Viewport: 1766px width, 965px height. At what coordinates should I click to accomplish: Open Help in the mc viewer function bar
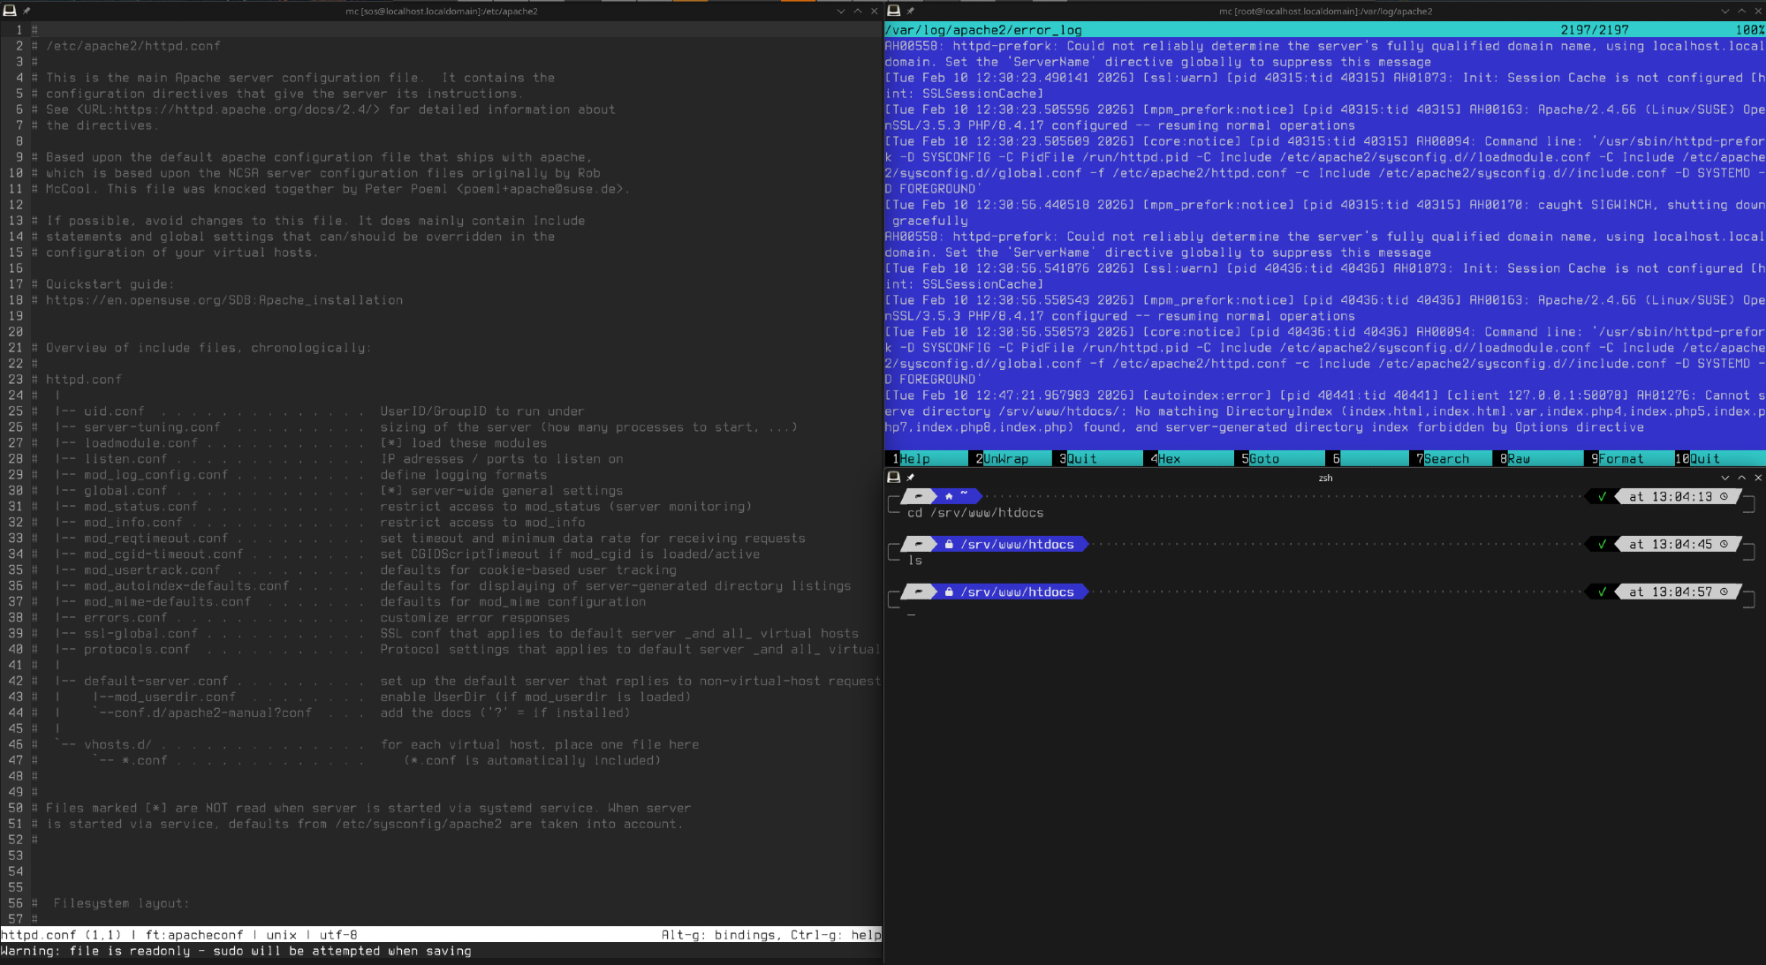coord(914,459)
